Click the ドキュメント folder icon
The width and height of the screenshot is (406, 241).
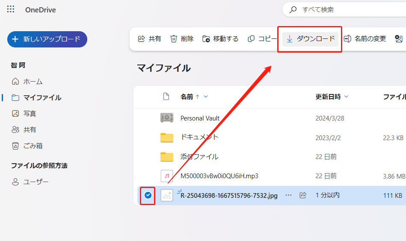(x=167, y=138)
